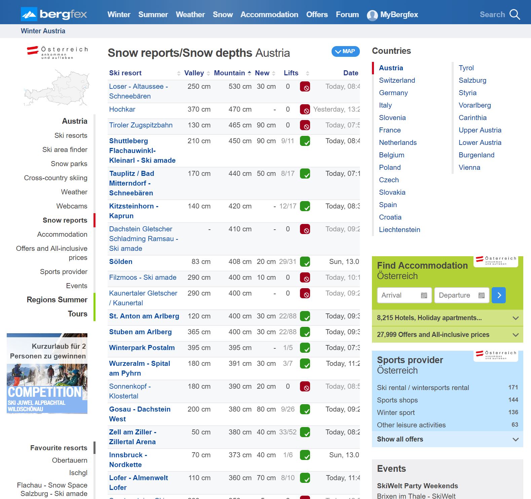Click the closed status icon for Tiroler Zugspitzbahn
Image resolution: width=531 pixels, height=499 pixels.
305,125
